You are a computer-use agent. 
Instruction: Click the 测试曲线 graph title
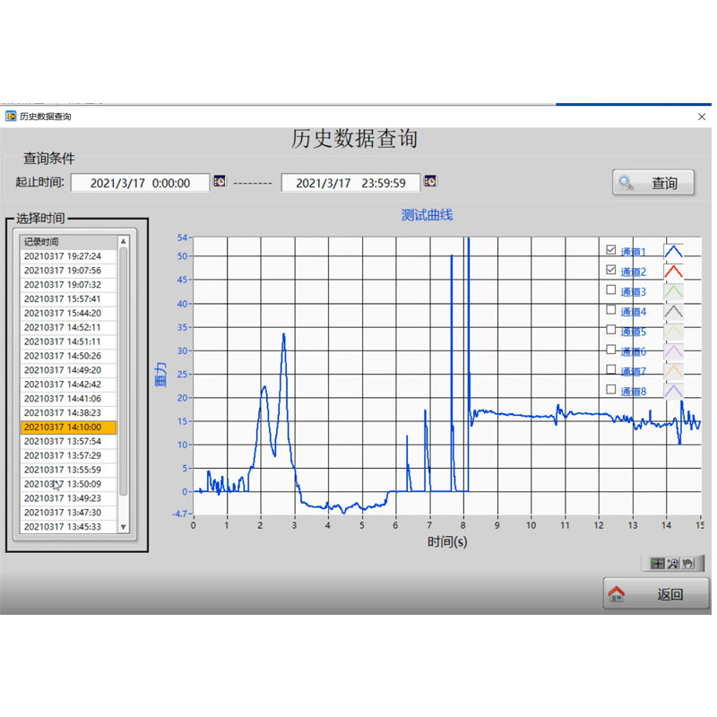(427, 215)
